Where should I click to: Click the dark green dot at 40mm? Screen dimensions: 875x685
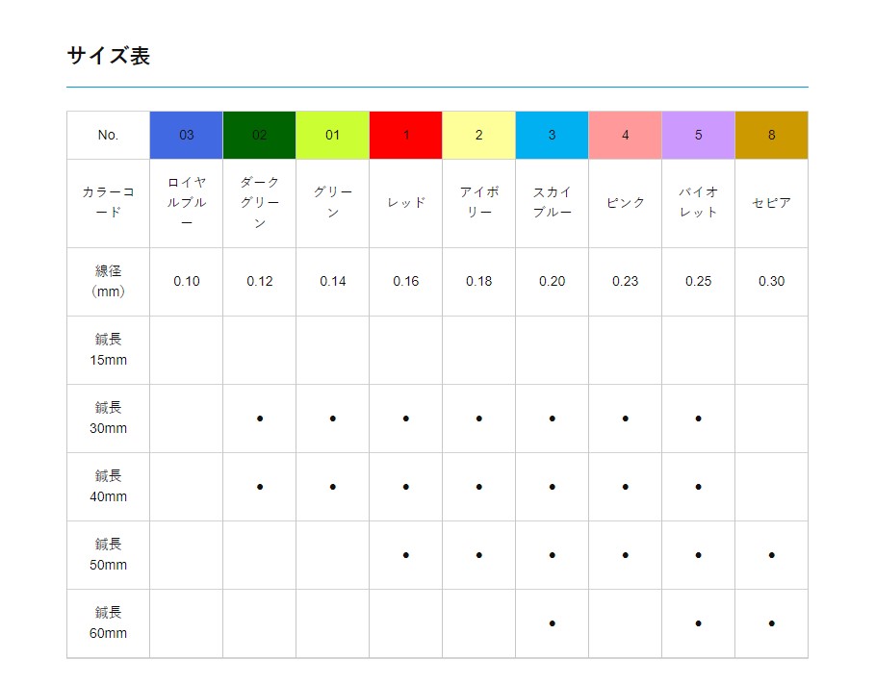pos(259,487)
